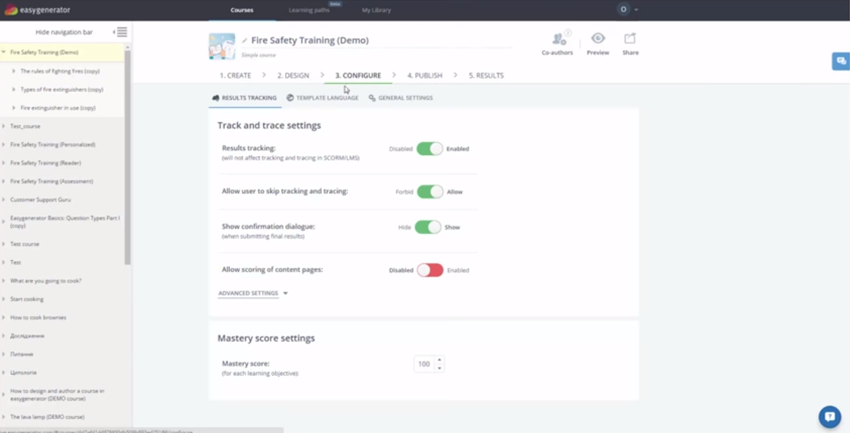This screenshot has width=850, height=433.
Task: Select Start cooking course
Action: [27, 299]
